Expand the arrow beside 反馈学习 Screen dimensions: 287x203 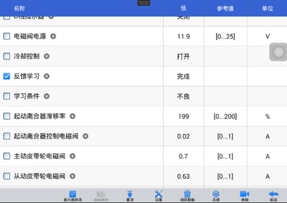pyautogui.click(x=47, y=76)
